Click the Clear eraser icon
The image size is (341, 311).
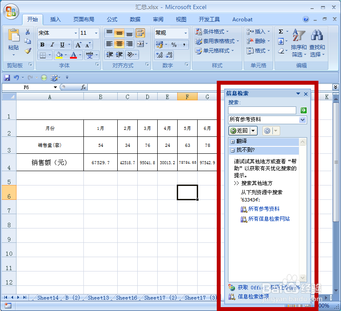281,51
